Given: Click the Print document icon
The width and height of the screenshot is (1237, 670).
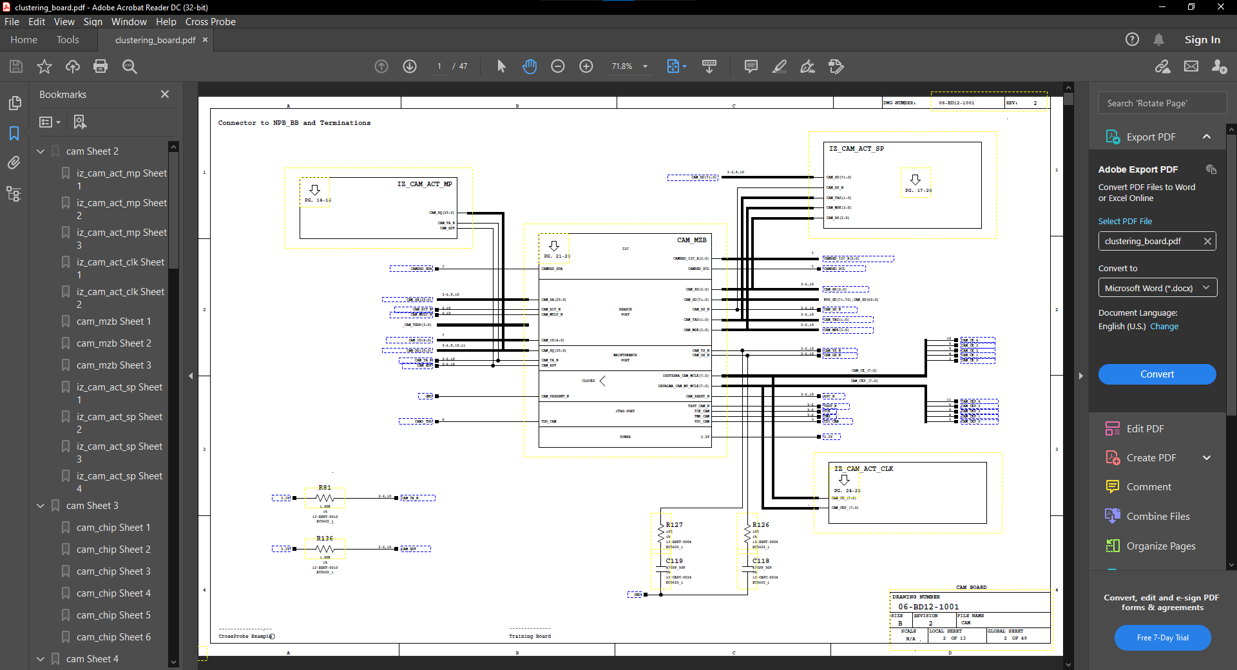Looking at the screenshot, I should tap(101, 66).
